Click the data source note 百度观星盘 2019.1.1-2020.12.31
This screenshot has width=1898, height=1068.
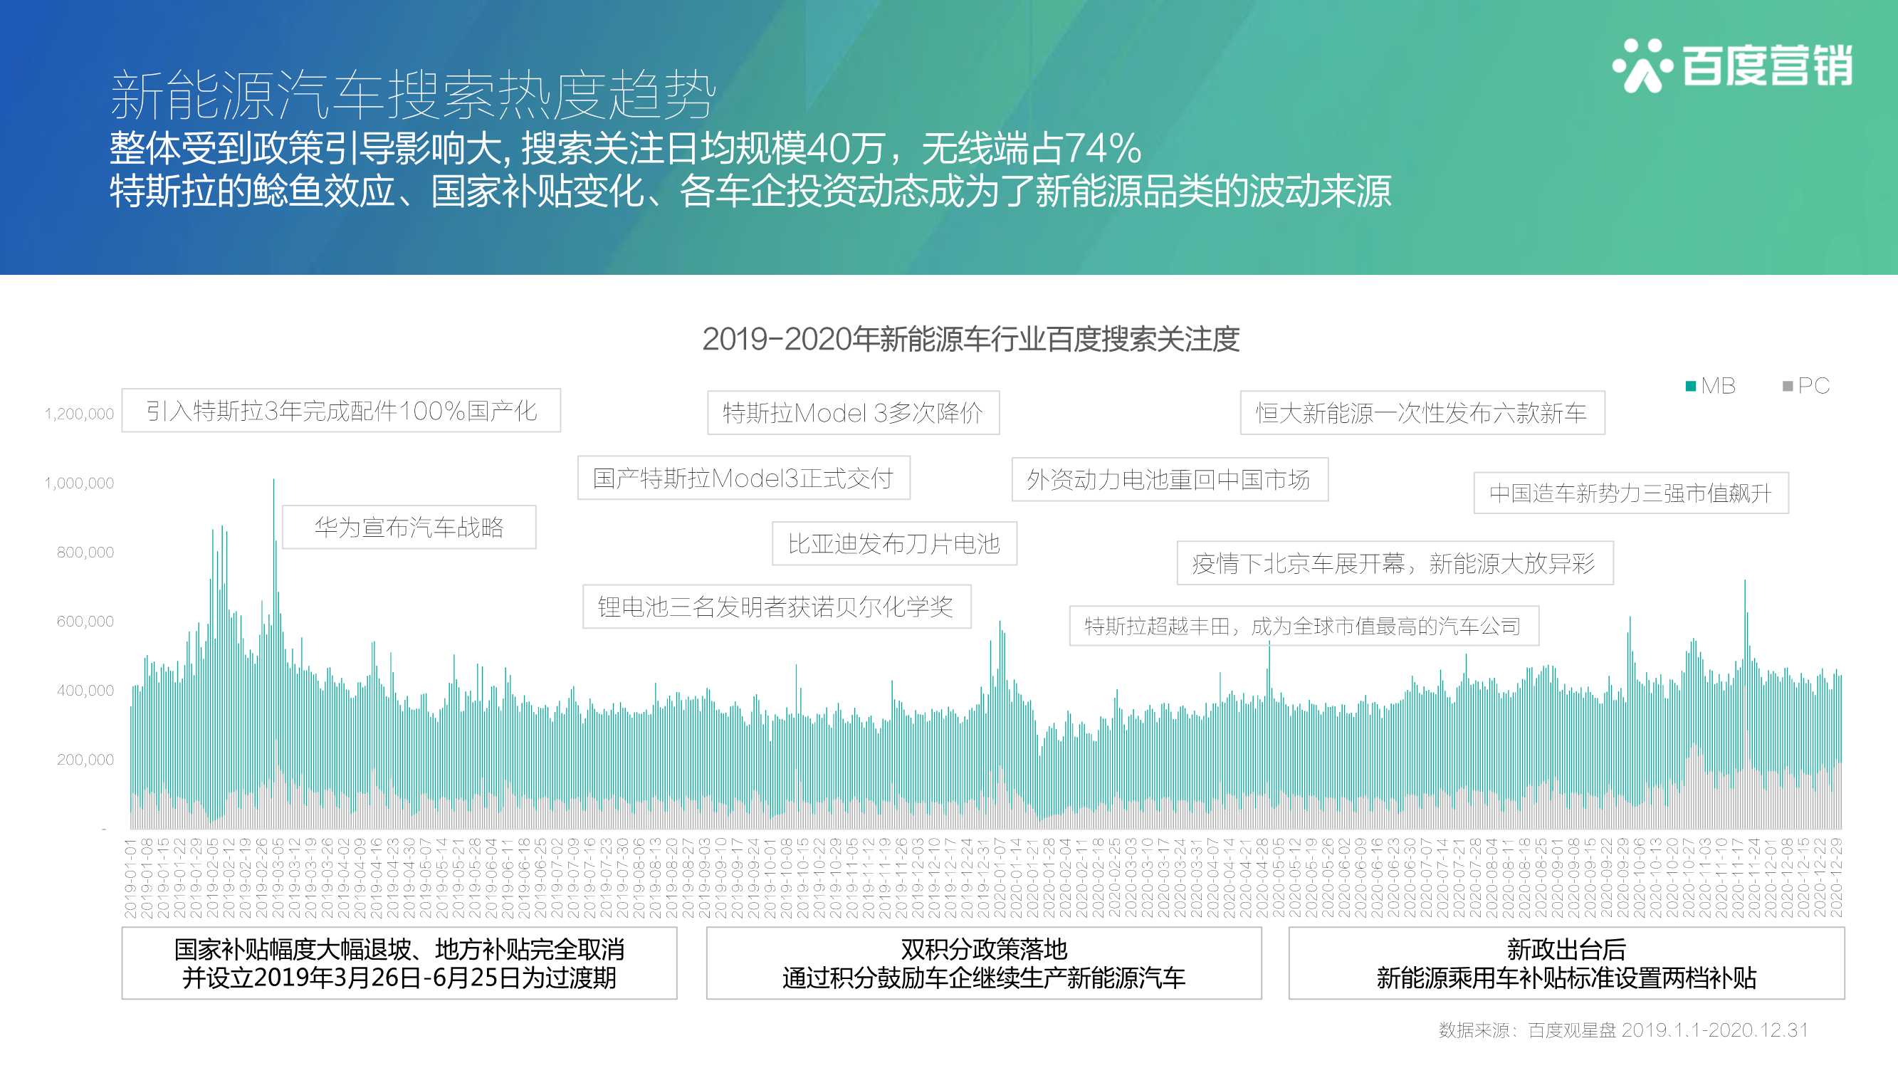1624,1030
